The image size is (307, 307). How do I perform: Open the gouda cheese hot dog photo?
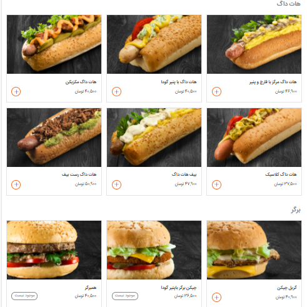click(x=154, y=44)
